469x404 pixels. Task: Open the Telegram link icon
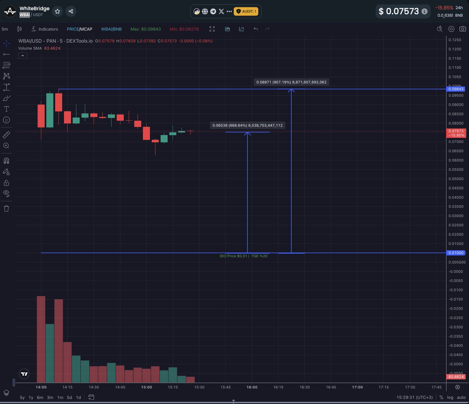(x=213, y=11)
